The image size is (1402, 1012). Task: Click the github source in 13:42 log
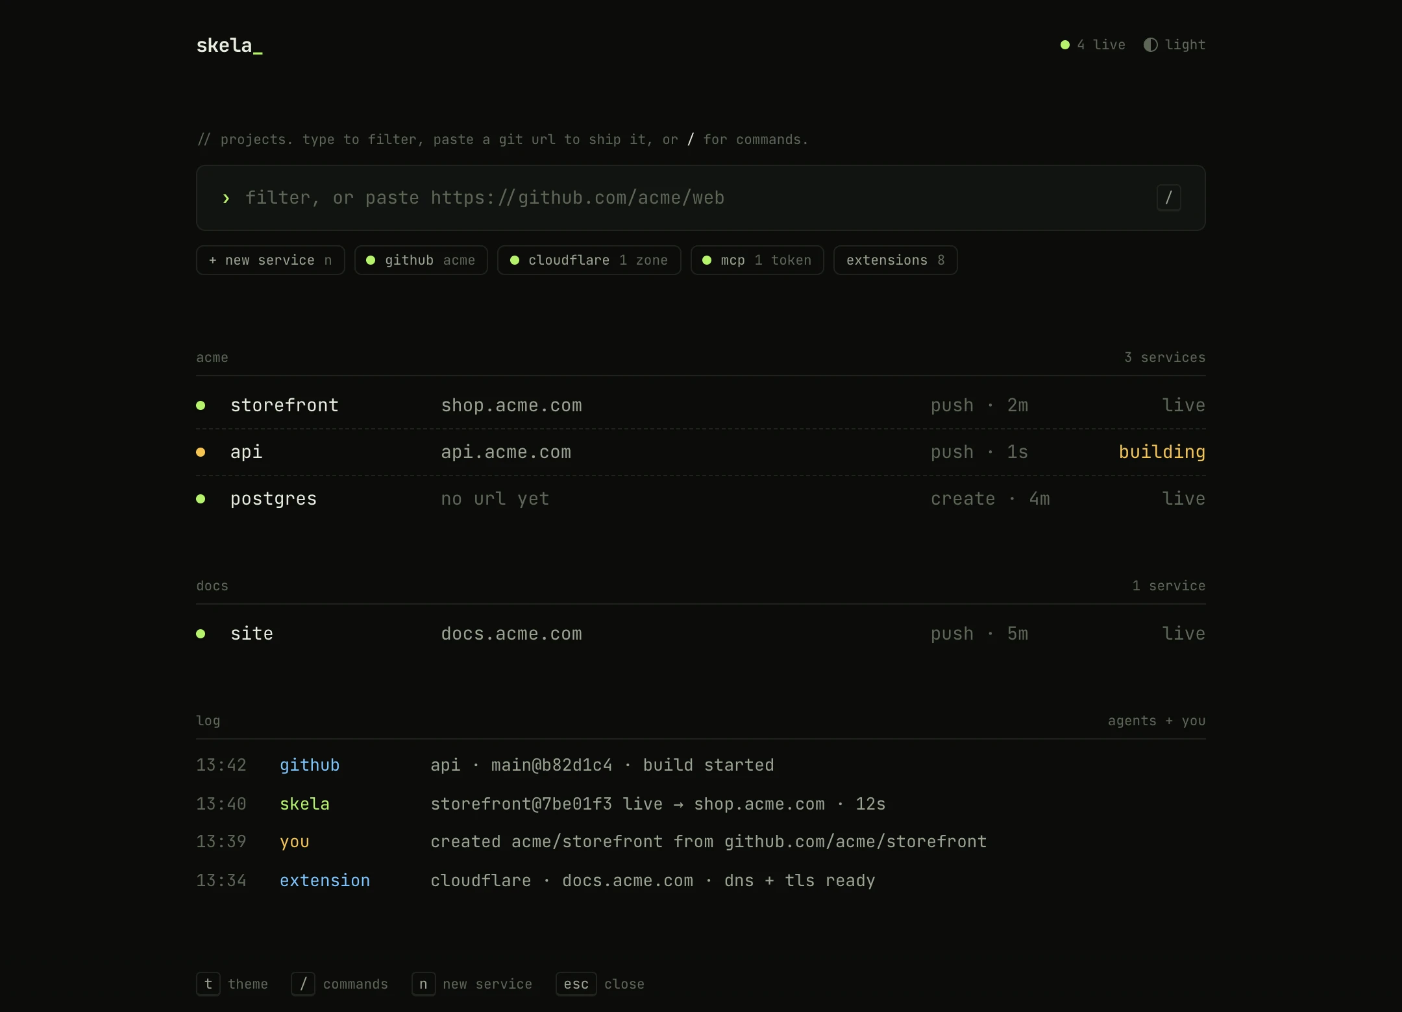tap(310, 765)
